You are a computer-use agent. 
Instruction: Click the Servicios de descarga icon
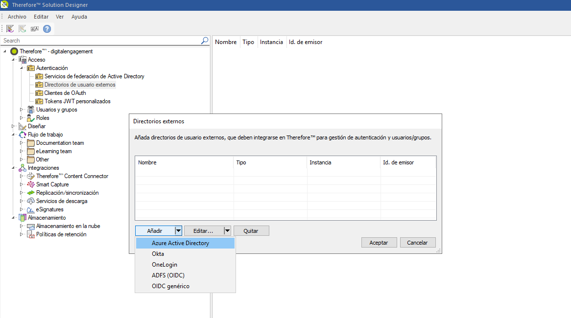pyautogui.click(x=31, y=201)
